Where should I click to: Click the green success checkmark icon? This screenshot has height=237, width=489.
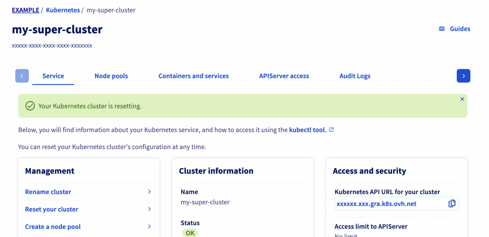(x=30, y=106)
